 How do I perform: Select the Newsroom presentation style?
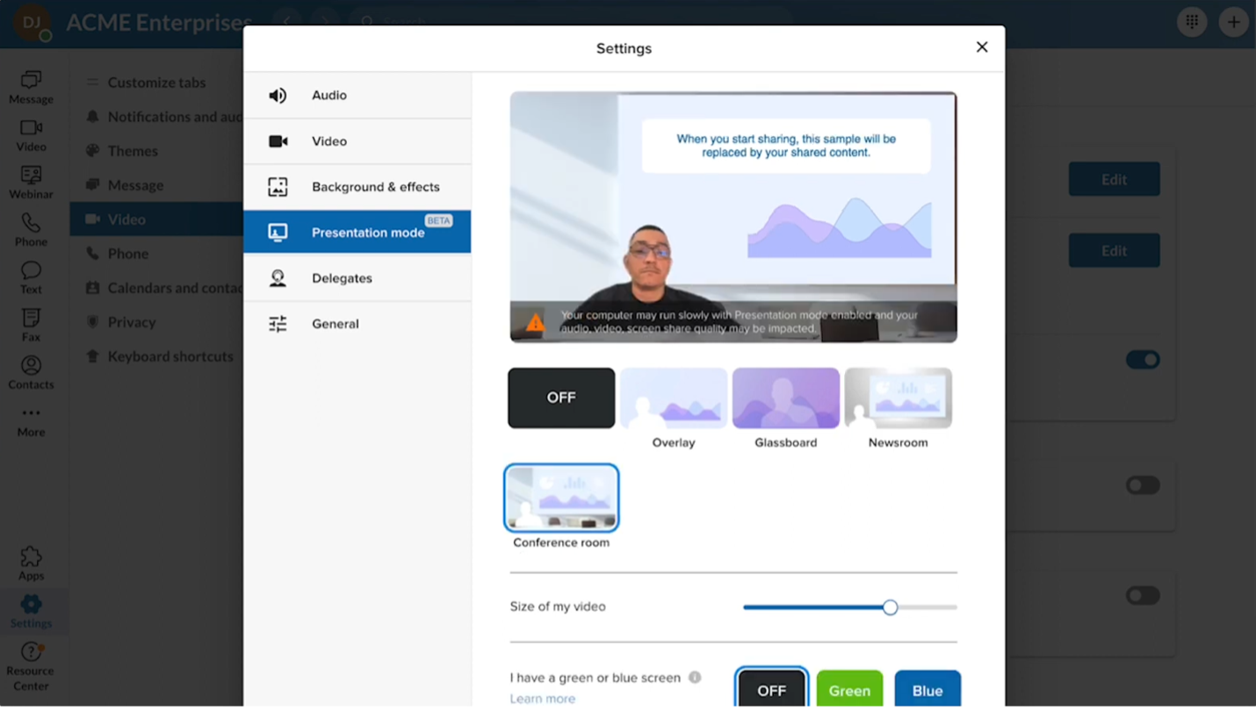click(898, 398)
